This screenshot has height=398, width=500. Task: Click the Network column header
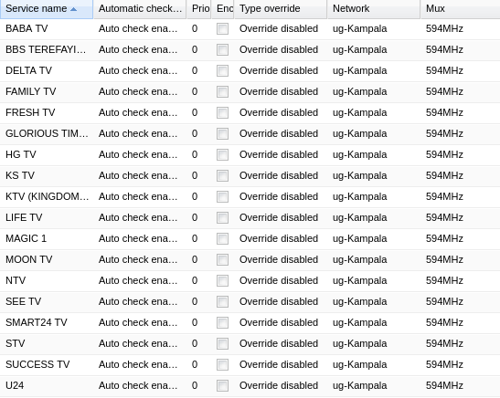pos(374,9)
